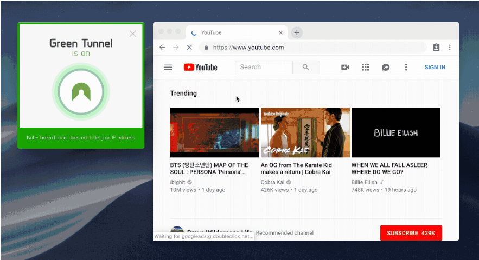Go forward in browser history
479x260 pixels.
click(x=176, y=48)
